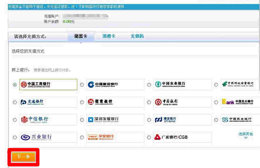
Task: Expand 选择其他 to show more banks
Action: (x=245, y=135)
